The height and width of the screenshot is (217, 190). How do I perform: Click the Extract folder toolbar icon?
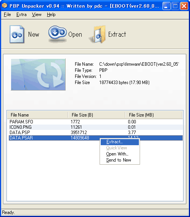(x=97, y=34)
